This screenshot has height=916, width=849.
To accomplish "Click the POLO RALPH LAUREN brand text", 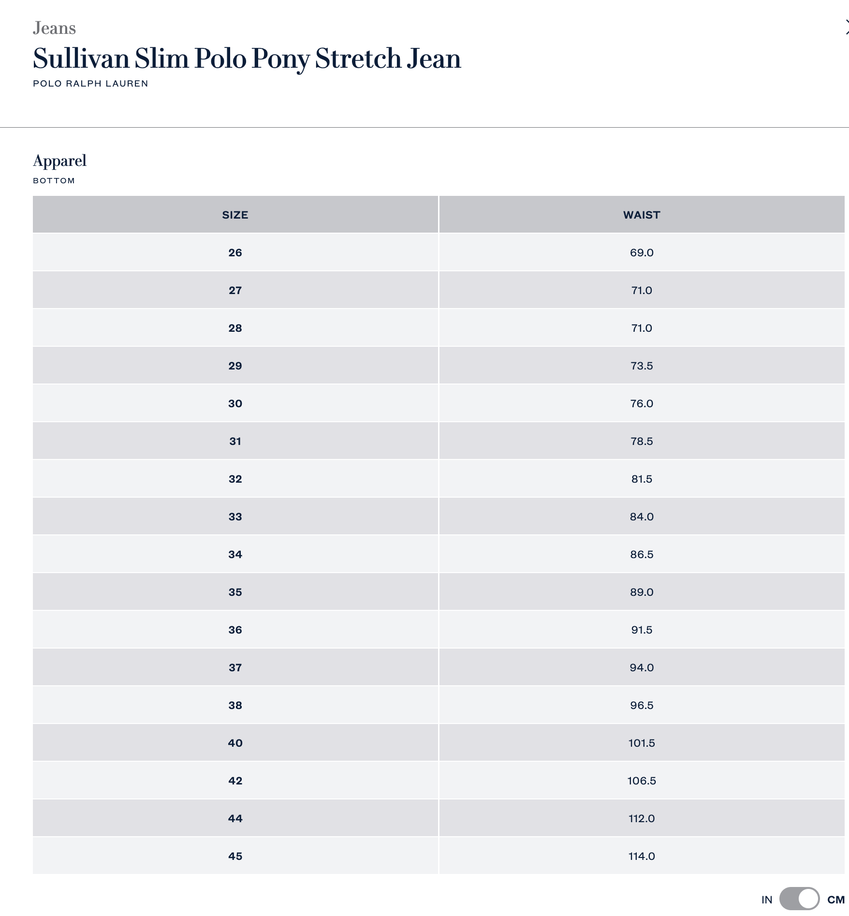I will (x=90, y=84).
